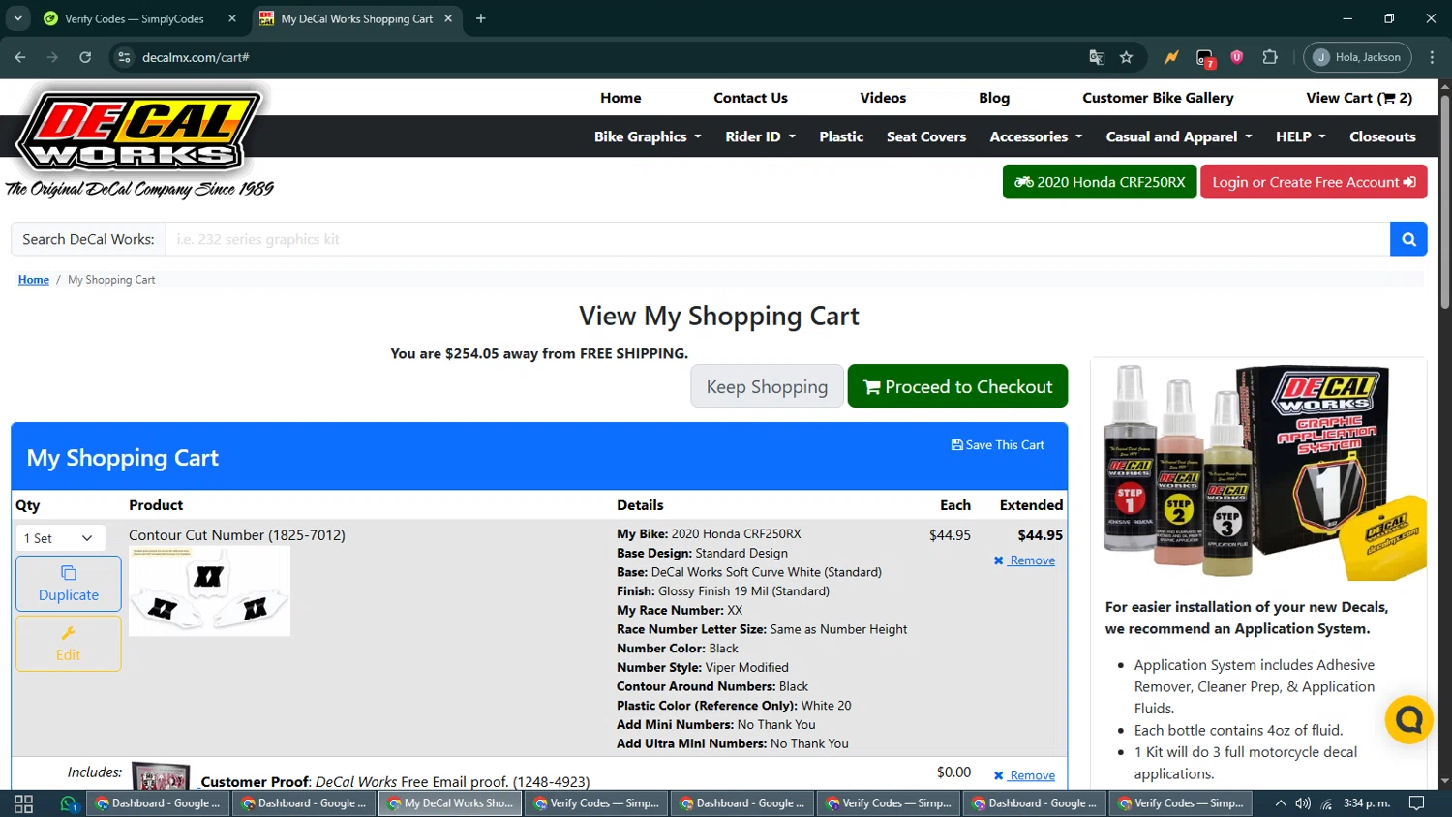Go to Home in top navigation
Viewport: 1452px width, 817px height.
tap(620, 98)
